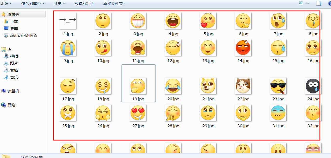
Task: Select the 7.jpg surprised sweat emoji
Action: 278,21
